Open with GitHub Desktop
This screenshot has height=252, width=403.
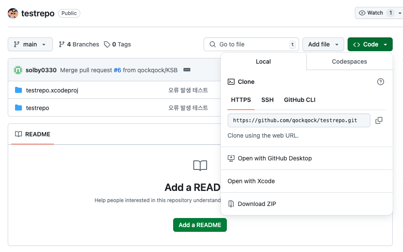pyautogui.click(x=306, y=158)
